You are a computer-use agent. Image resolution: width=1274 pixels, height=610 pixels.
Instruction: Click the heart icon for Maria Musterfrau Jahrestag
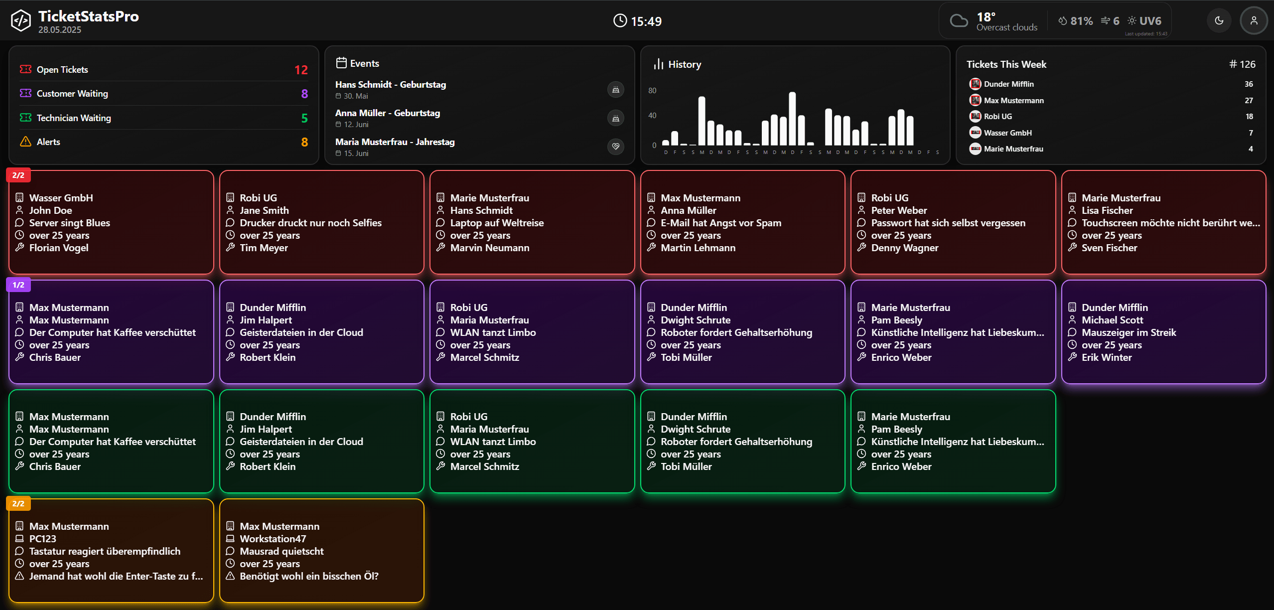pos(616,147)
